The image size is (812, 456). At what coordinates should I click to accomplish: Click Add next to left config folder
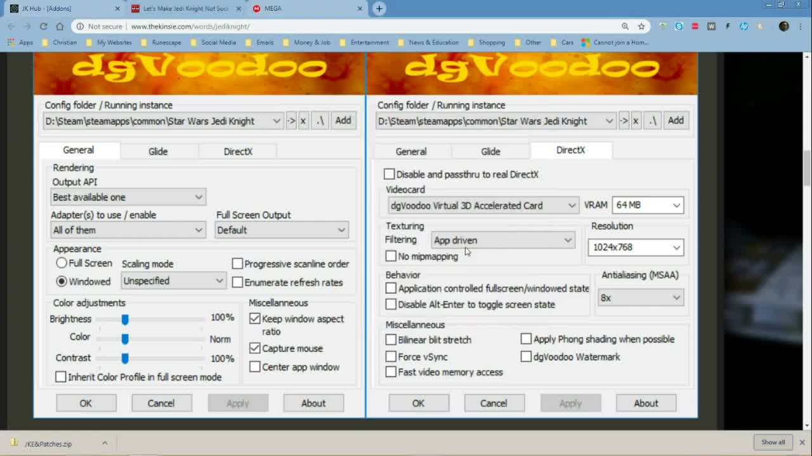point(343,120)
